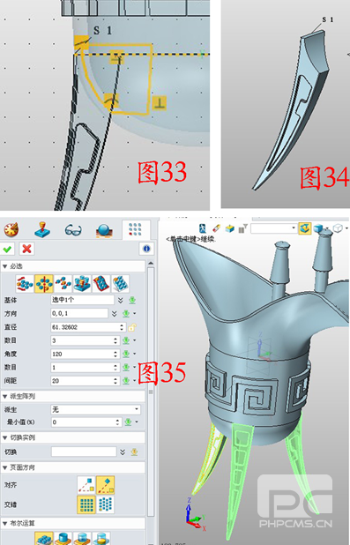Screen dimensions: 350x545
Task: Collapse the 切换实例 section
Action: [x=5, y=437]
